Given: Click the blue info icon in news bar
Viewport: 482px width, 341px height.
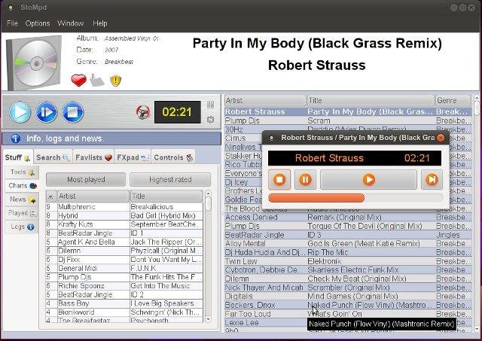Looking at the screenshot, I should click(16, 139).
